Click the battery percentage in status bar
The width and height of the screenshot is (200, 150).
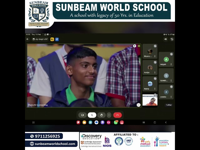171,34
